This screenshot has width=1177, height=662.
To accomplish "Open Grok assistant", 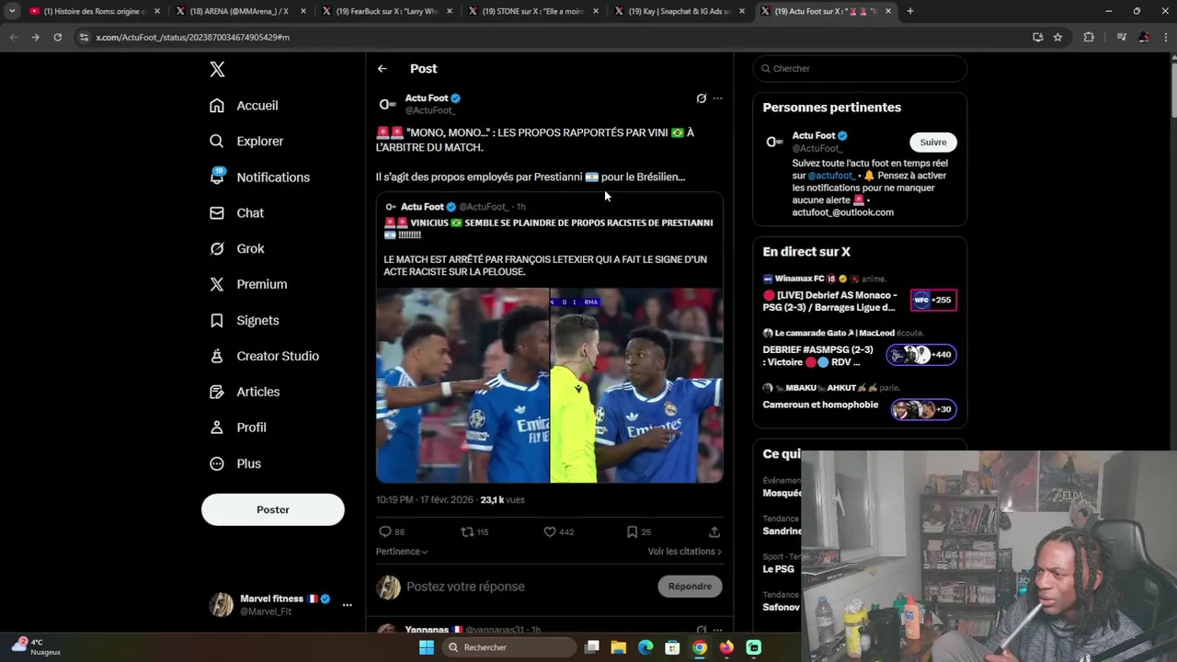I will coord(236,249).
